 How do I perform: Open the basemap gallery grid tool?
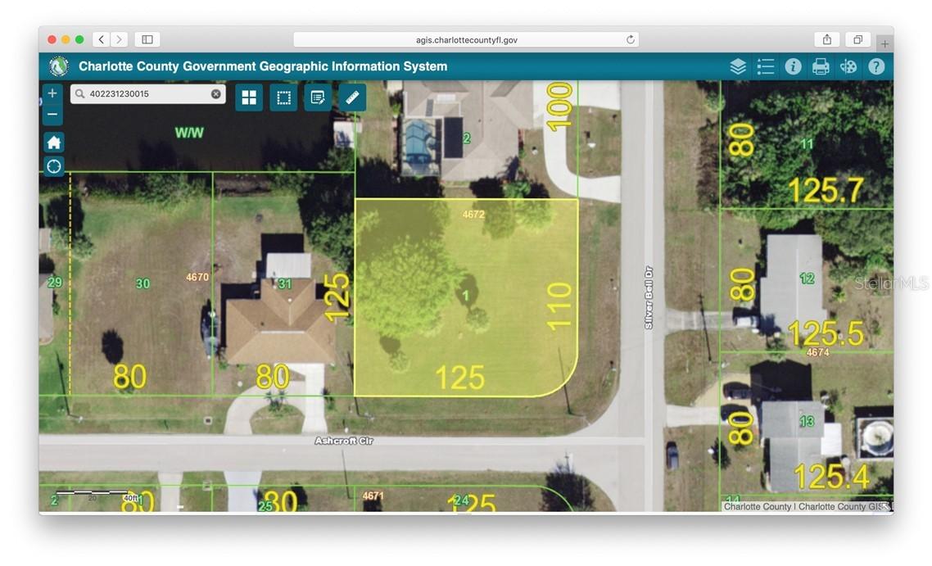[249, 97]
